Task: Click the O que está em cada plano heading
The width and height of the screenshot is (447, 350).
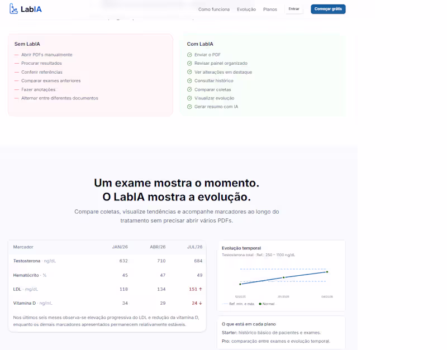Action: click(x=249, y=324)
